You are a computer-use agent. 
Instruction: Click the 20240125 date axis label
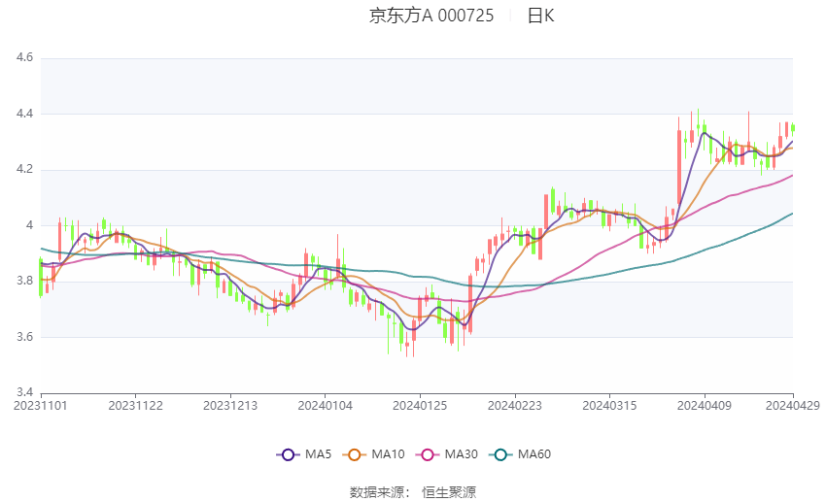point(420,406)
